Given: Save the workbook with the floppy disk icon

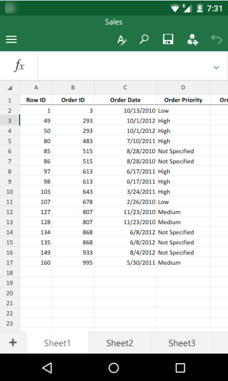Looking at the screenshot, I should coord(168,39).
